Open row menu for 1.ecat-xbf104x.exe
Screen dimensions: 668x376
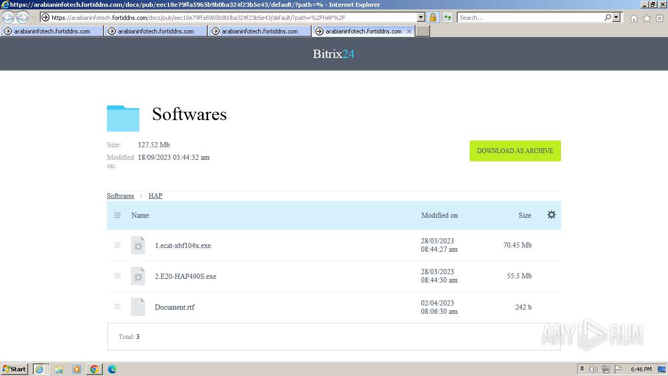click(117, 245)
